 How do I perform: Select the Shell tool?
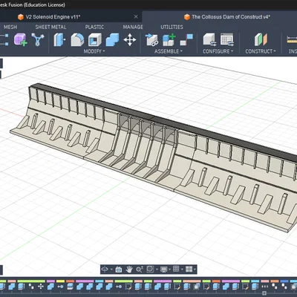95,40
